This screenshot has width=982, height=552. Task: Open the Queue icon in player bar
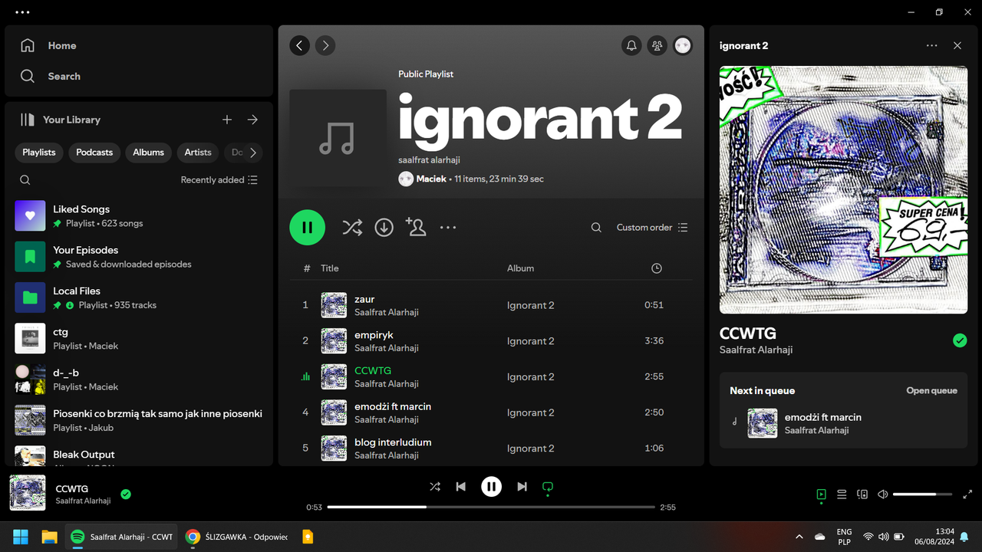click(842, 495)
